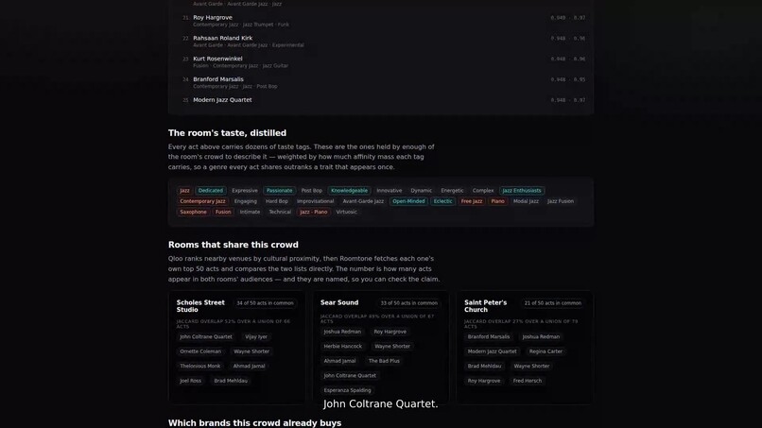Open the Scholes Street Studio card title
The image size is (762, 428).
tap(200, 306)
